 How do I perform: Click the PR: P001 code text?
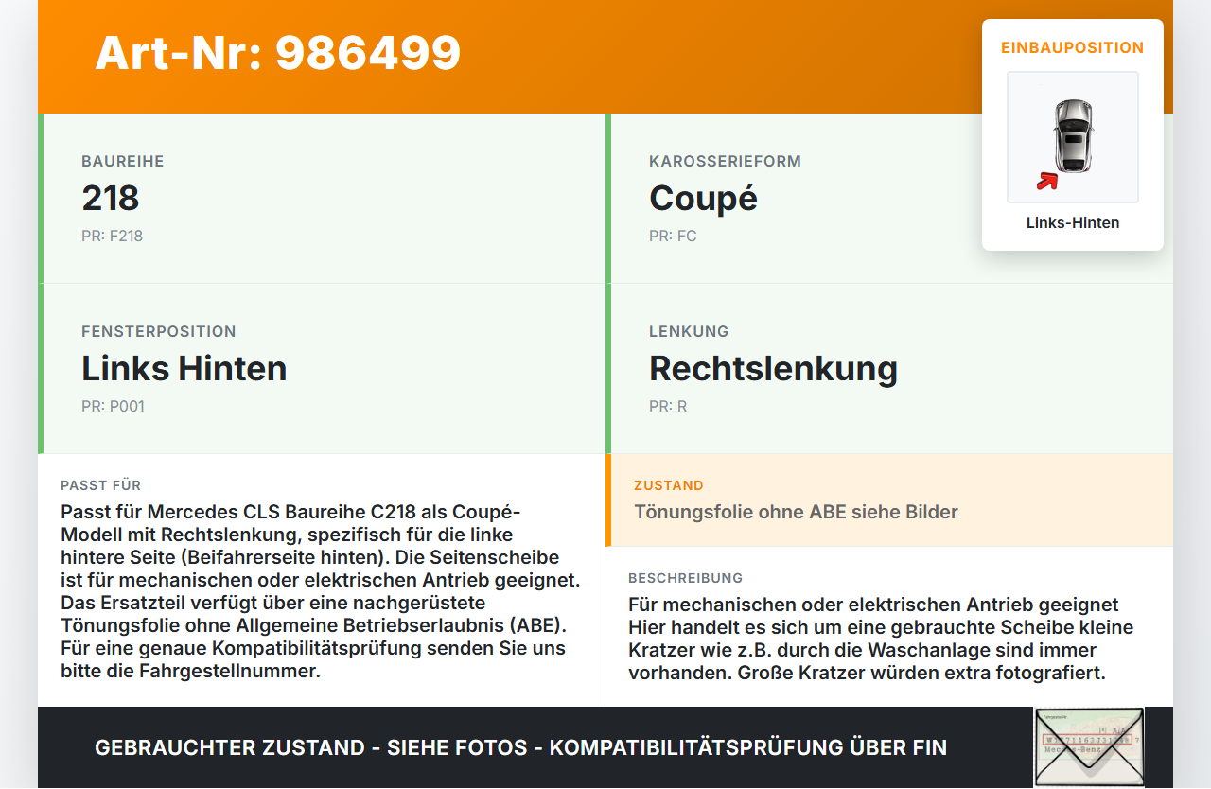coord(113,407)
